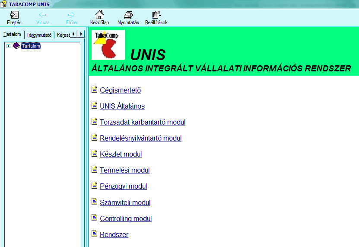Switch to the Keresés tab
This screenshot has width=359, height=247.
(63, 35)
